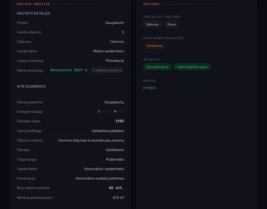267x209 pixels.
Task: Click the 'PASTATO PROFILIS' section header
Action: (33, 4)
